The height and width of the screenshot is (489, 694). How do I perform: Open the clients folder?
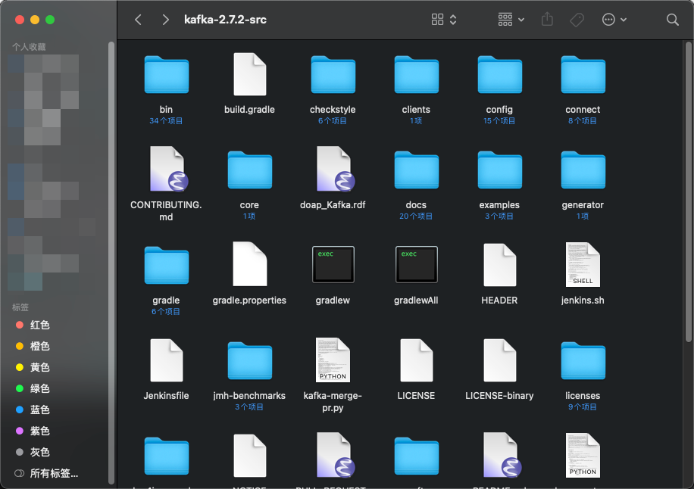click(x=416, y=75)
